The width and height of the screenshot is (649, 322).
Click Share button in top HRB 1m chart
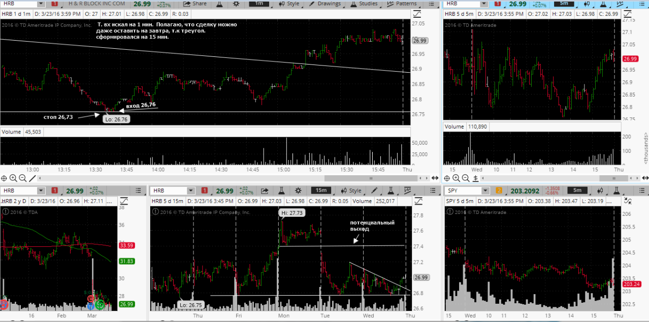pos(195,4)
